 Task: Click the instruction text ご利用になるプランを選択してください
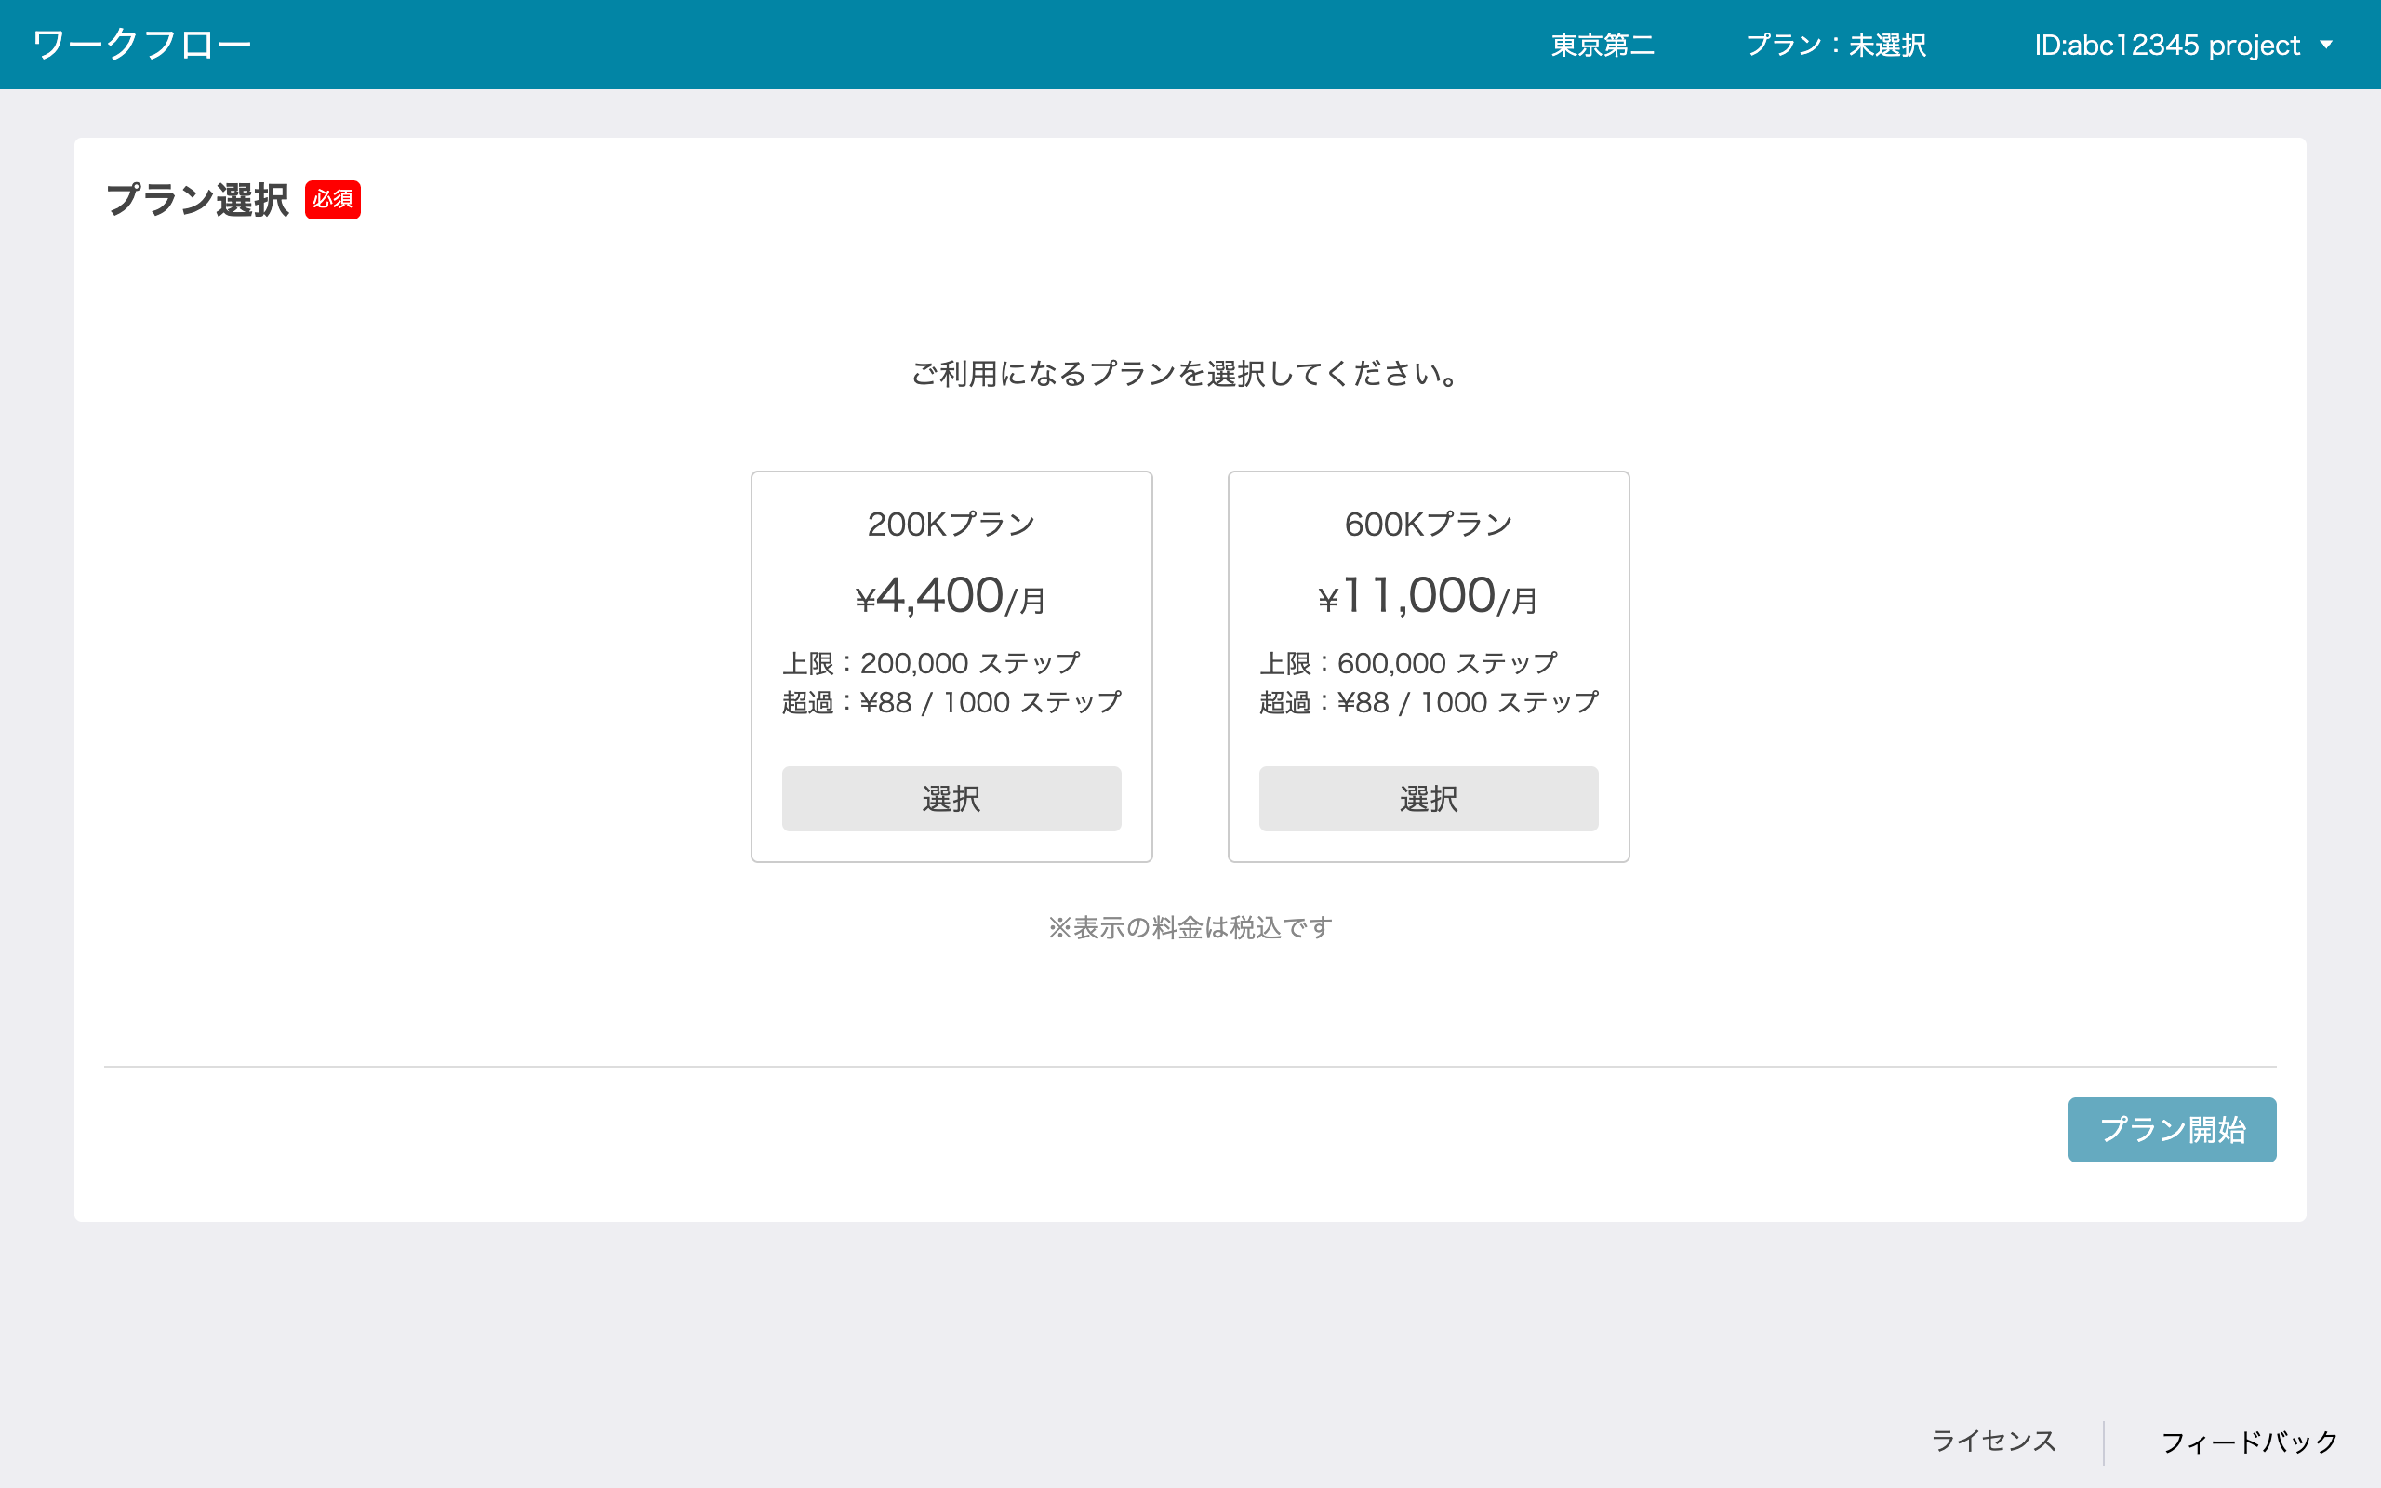click(x=1186, y=374)
